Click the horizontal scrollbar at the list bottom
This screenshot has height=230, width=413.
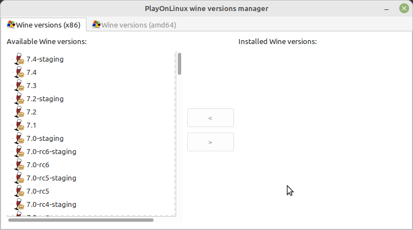coord(81,220)
